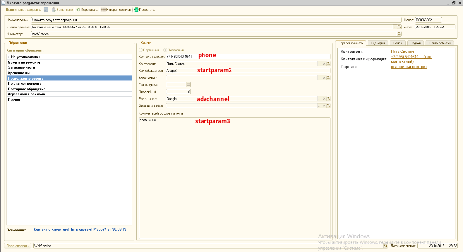Open История звонков call history
The width and height of the screenshot is (463, 252).
coord(115,10)
